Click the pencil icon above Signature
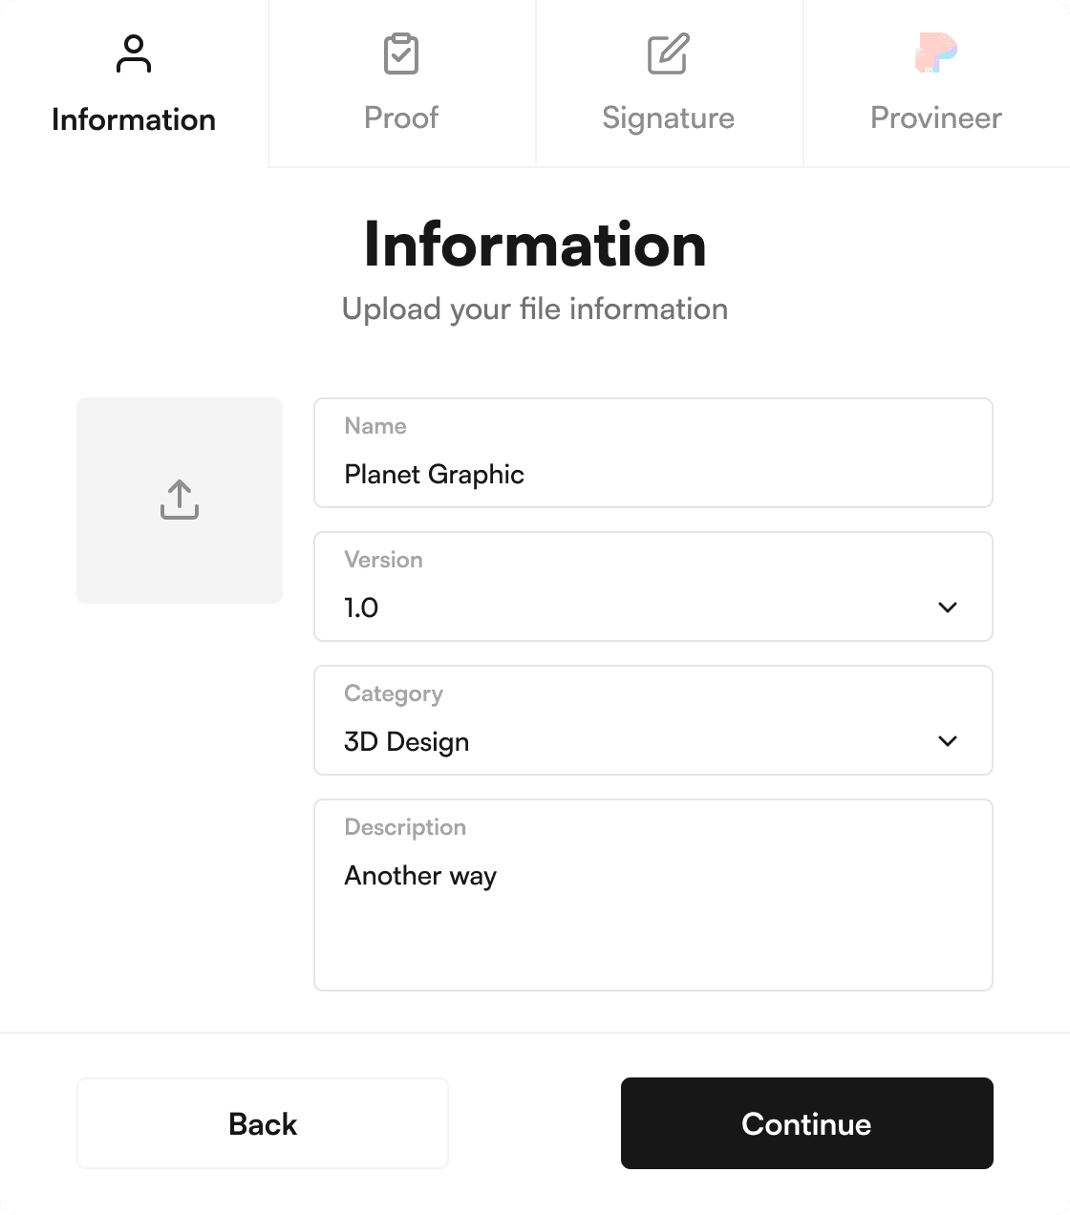The width and height of the screenshot is (1070, 1215). point(668,54)
